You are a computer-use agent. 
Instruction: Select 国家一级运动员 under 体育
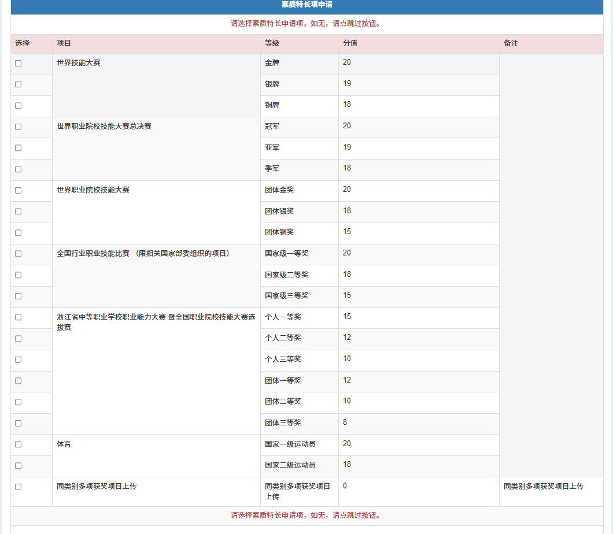click(x=17, y=445)
